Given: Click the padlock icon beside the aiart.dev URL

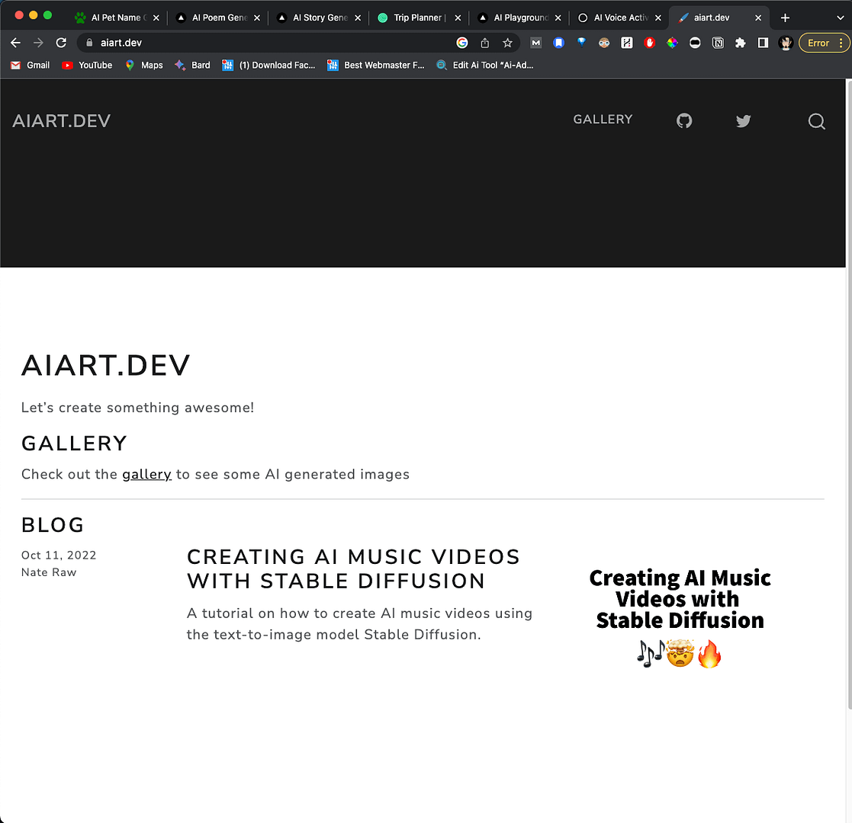Looking at the screenshot, I should (89, 43).
